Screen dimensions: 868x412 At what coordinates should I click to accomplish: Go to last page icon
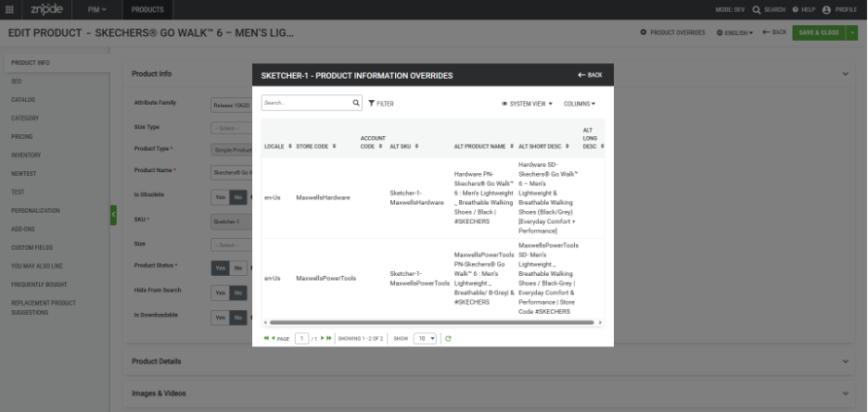(x=329, y=339)
